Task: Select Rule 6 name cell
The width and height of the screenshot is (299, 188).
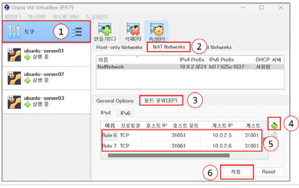Action: pyautogui.click(x=110, y=135)
